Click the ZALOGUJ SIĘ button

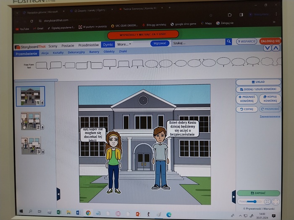270,41
